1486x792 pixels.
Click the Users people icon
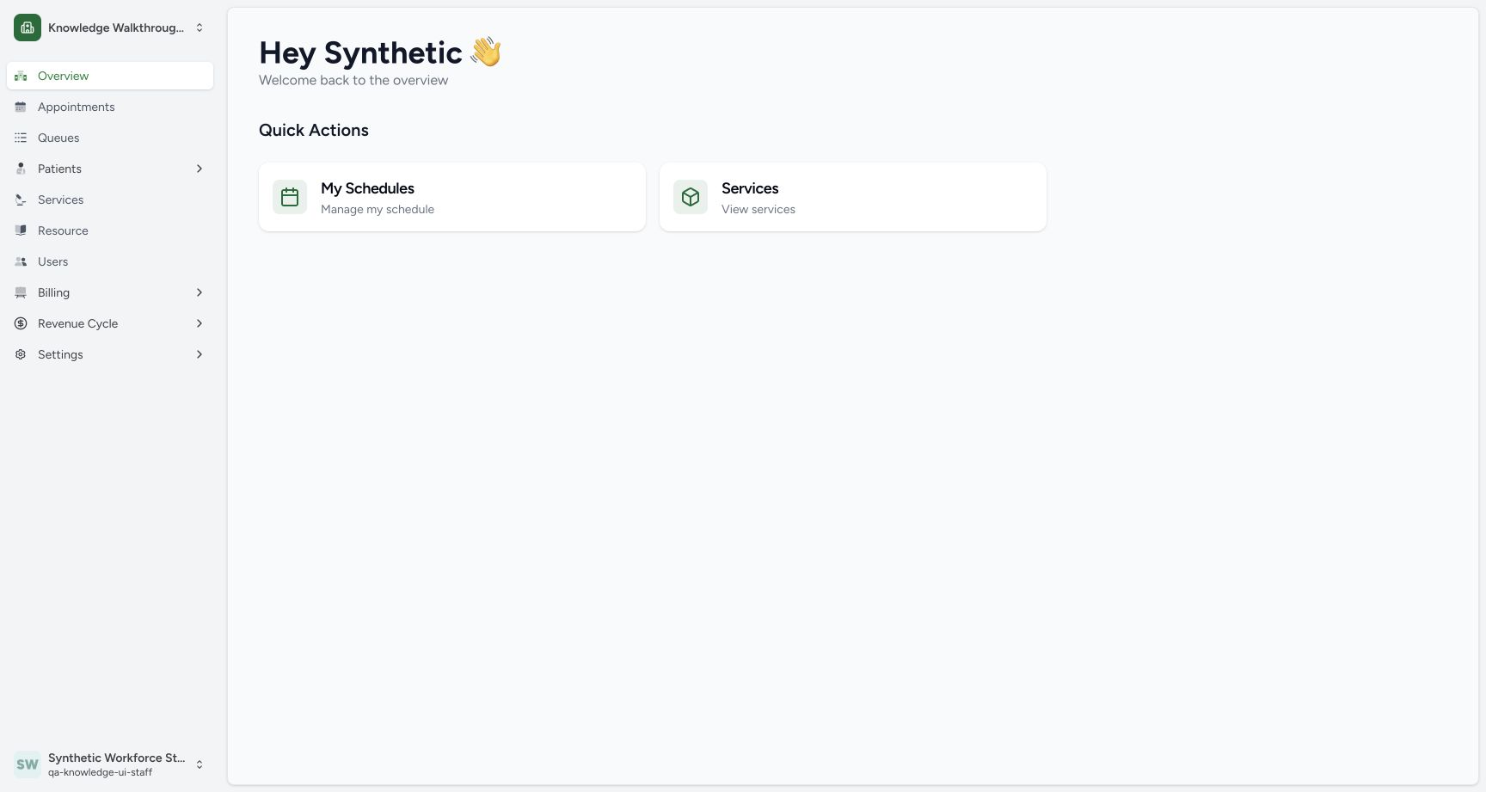point(21,261)
